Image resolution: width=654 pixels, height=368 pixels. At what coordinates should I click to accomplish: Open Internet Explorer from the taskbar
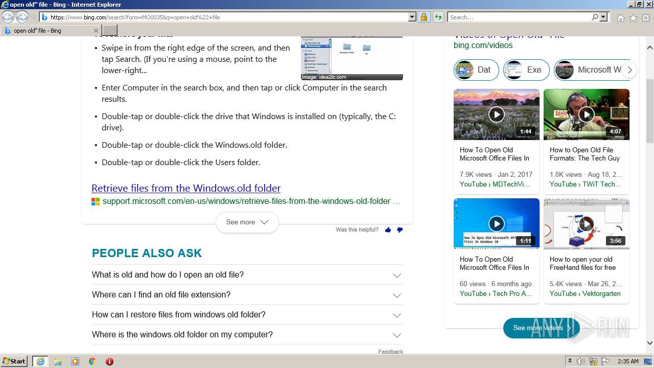pyautogui.click(x=40, y=361)
